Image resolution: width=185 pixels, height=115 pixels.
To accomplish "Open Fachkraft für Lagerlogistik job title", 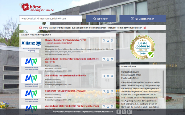I will [x=65, y=91].
